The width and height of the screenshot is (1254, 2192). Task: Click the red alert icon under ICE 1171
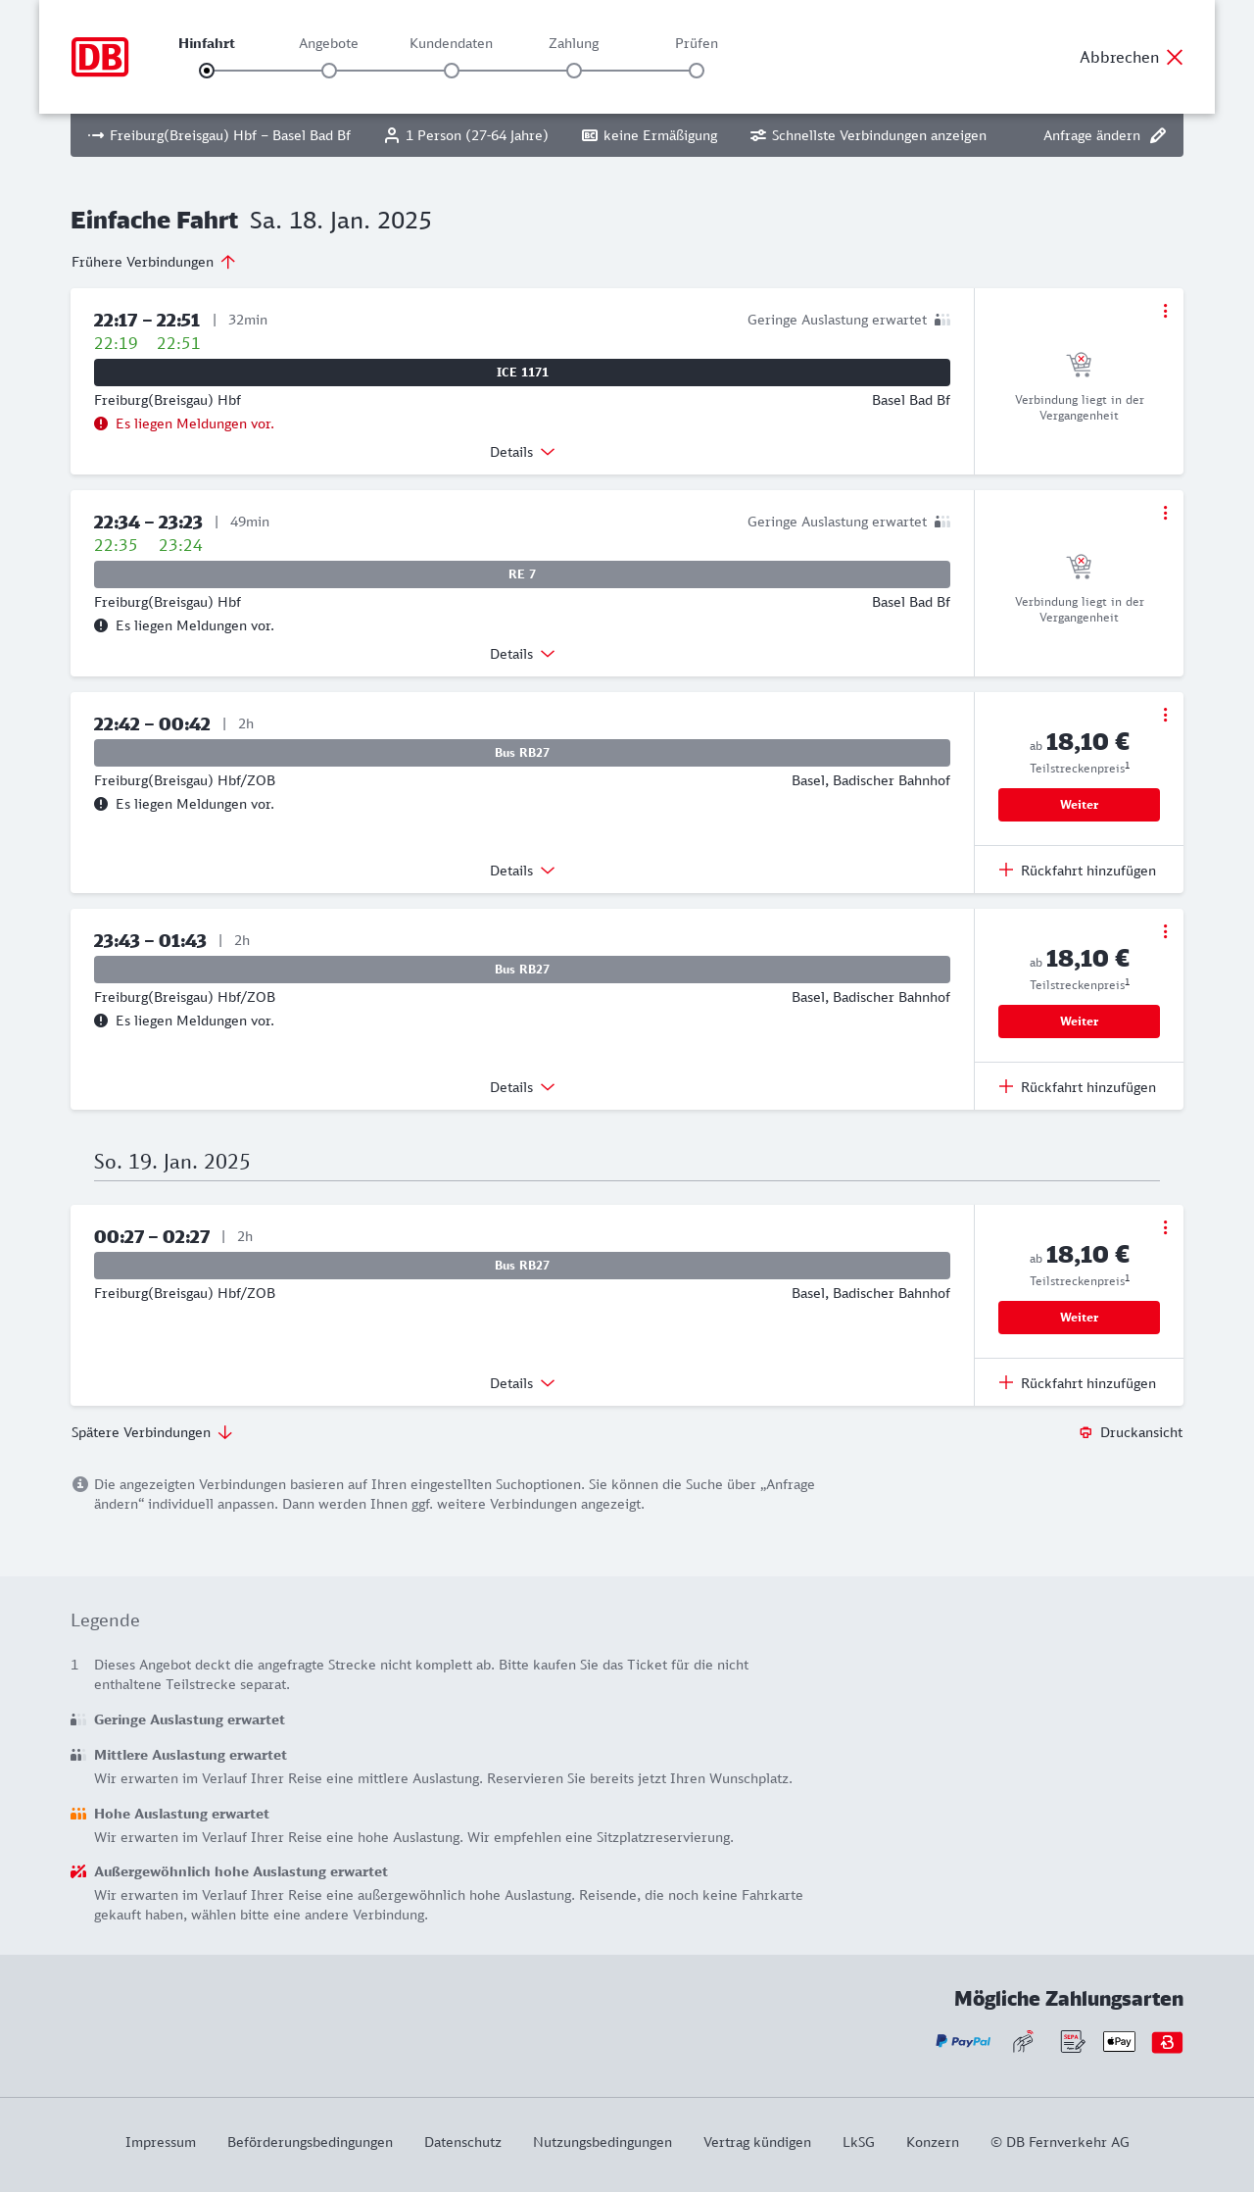101,423
